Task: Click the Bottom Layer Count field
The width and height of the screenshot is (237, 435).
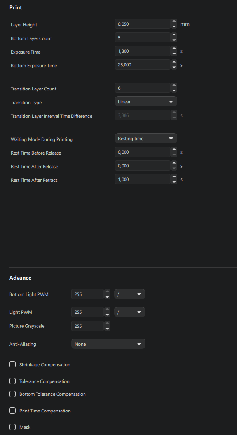Action: pos(143,37)
